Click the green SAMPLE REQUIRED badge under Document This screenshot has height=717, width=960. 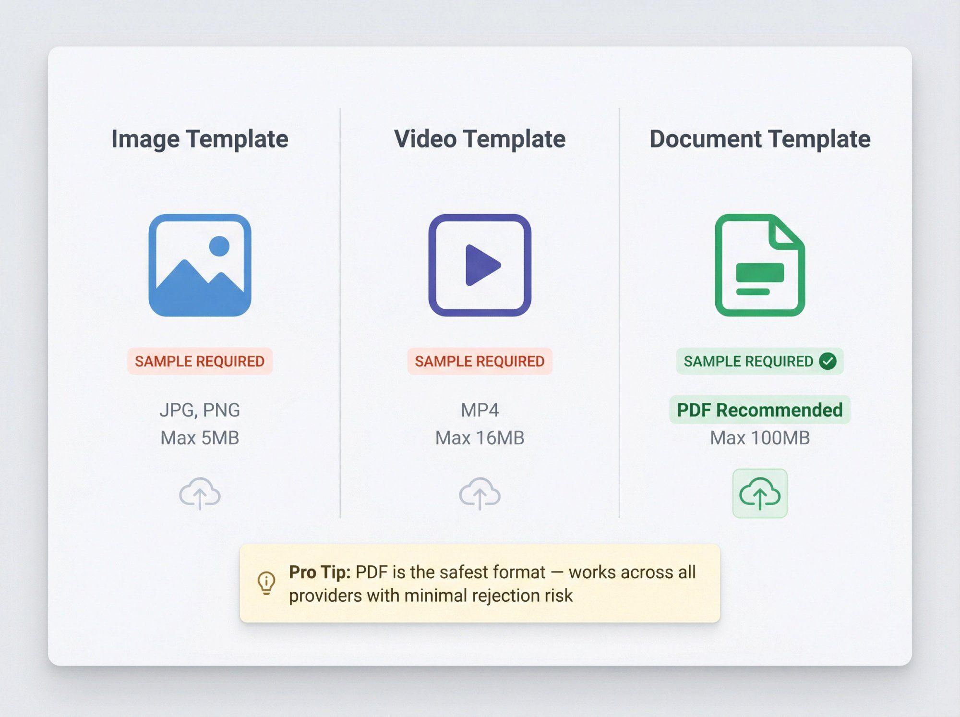760,361
